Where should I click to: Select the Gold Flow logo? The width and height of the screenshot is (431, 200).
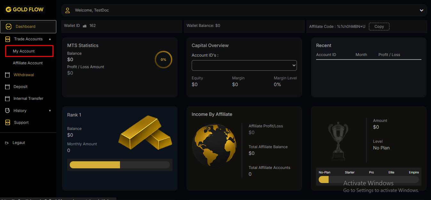(x=24, y=9)
